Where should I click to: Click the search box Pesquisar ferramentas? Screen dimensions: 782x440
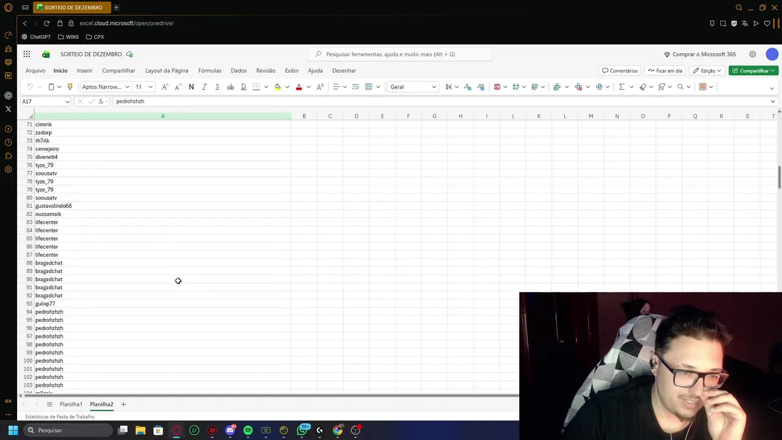click(400, 54)
